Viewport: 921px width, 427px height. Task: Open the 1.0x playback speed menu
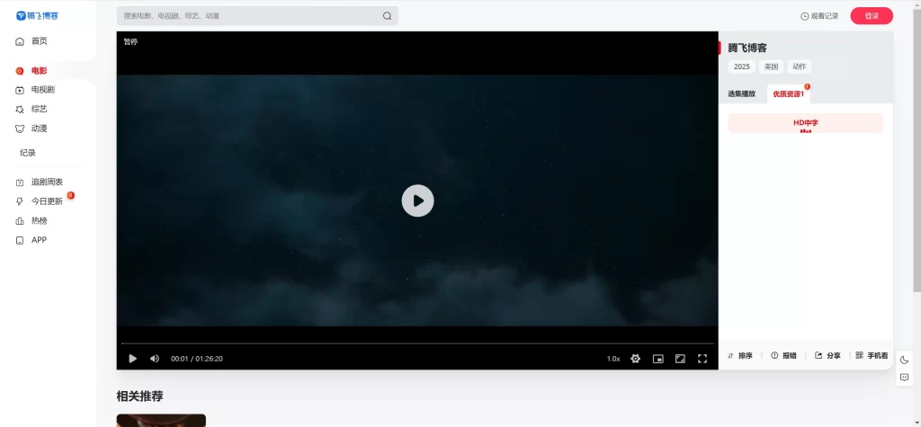[x=613, y=359]
